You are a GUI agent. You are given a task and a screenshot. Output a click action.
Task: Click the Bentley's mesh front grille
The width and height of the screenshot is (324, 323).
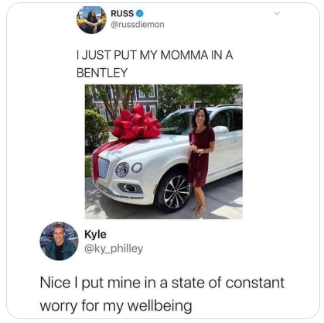104,167
